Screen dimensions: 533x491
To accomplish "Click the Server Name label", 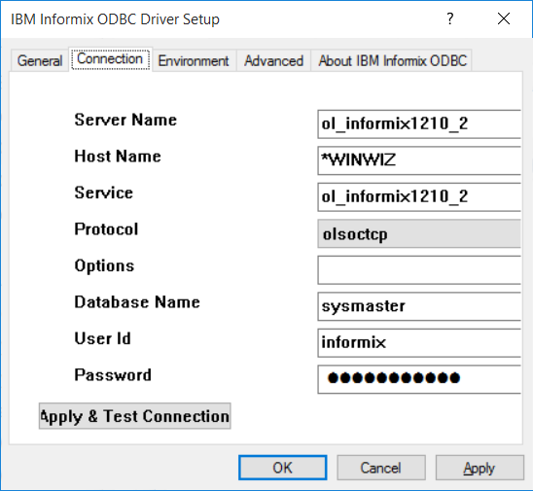I will (x=125, y=120).
